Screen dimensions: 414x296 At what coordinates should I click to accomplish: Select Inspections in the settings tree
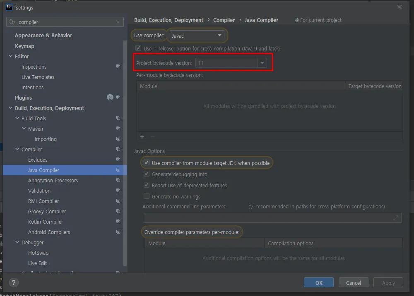(34, 67)
